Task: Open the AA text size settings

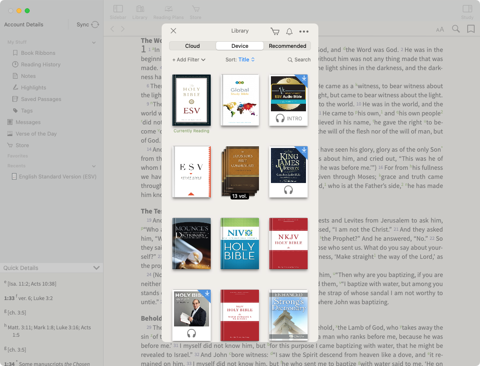Action: coord(440,29)
